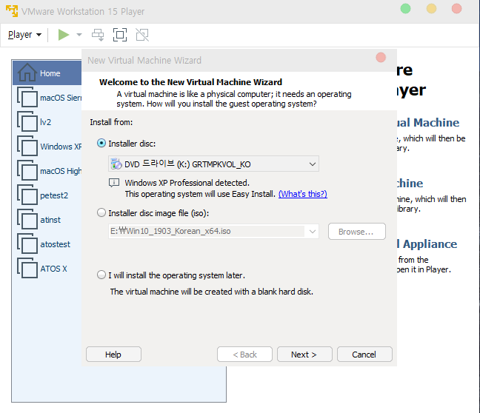
Task: Open the power options arrow beside Play
Action: pos(79,35)
